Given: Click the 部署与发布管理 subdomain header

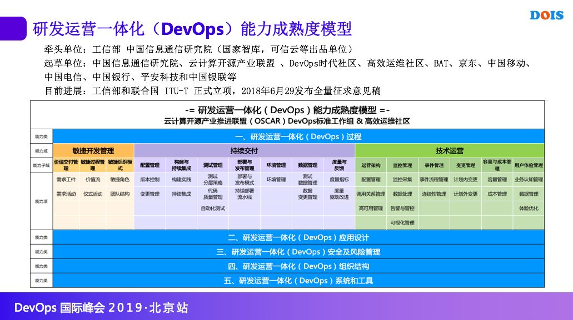Looking at the screenshot, I should click(245, 165).
